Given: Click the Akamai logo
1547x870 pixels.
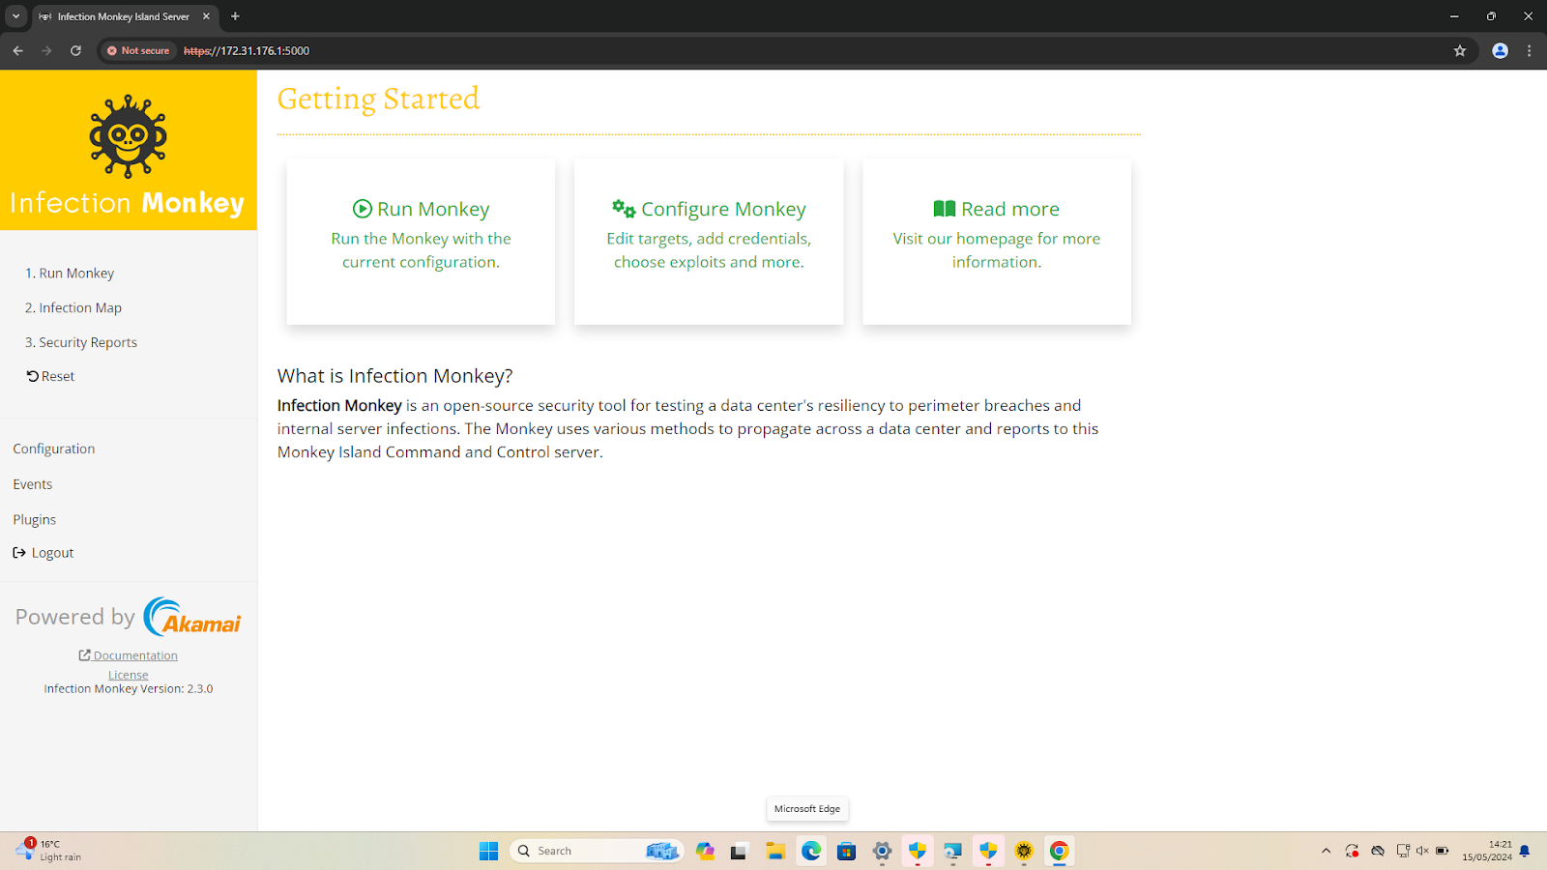Looking at the screenshot, I should 192,617.
